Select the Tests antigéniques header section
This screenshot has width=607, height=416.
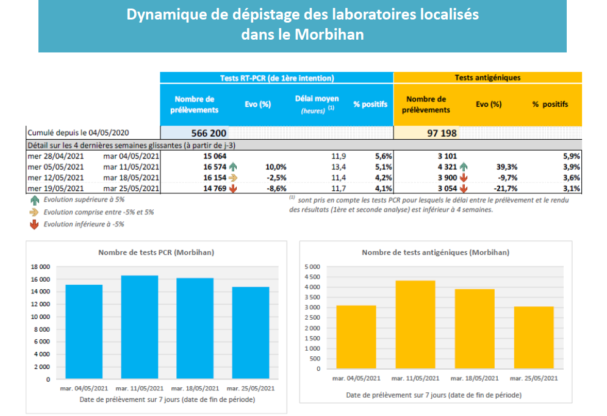(x=487, y=78)
